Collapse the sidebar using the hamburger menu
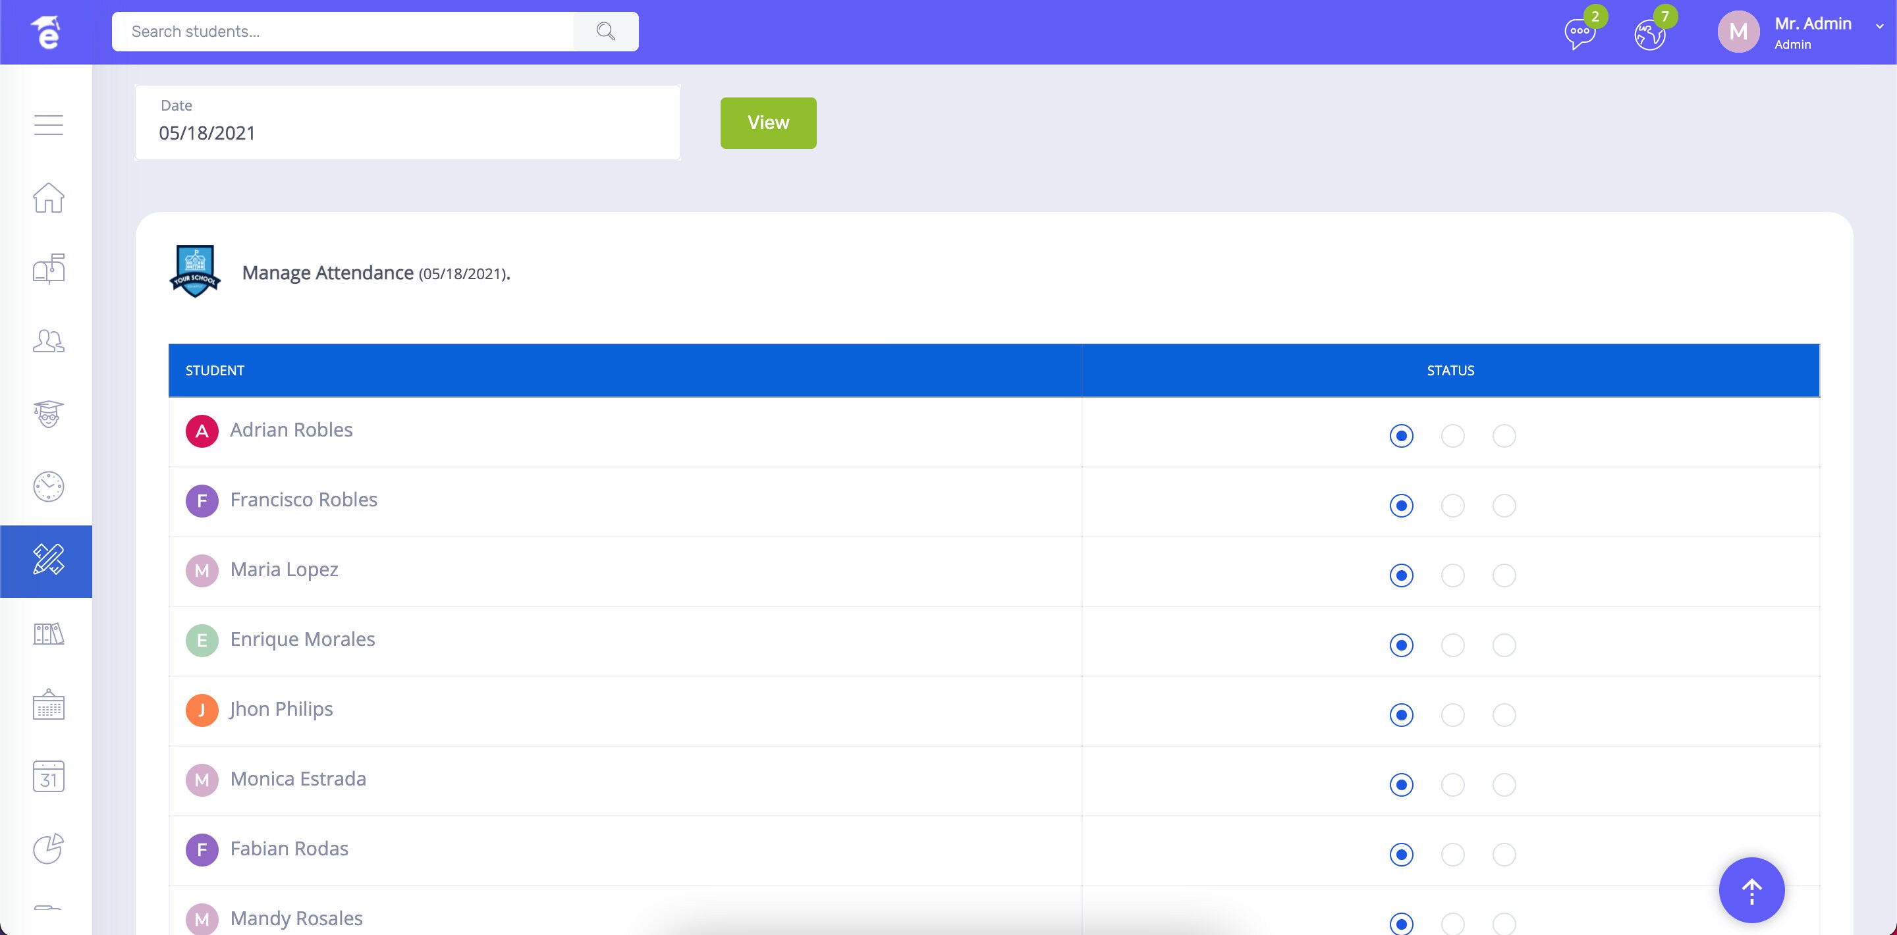This screenshot has height=935, width=1897. 49,125
